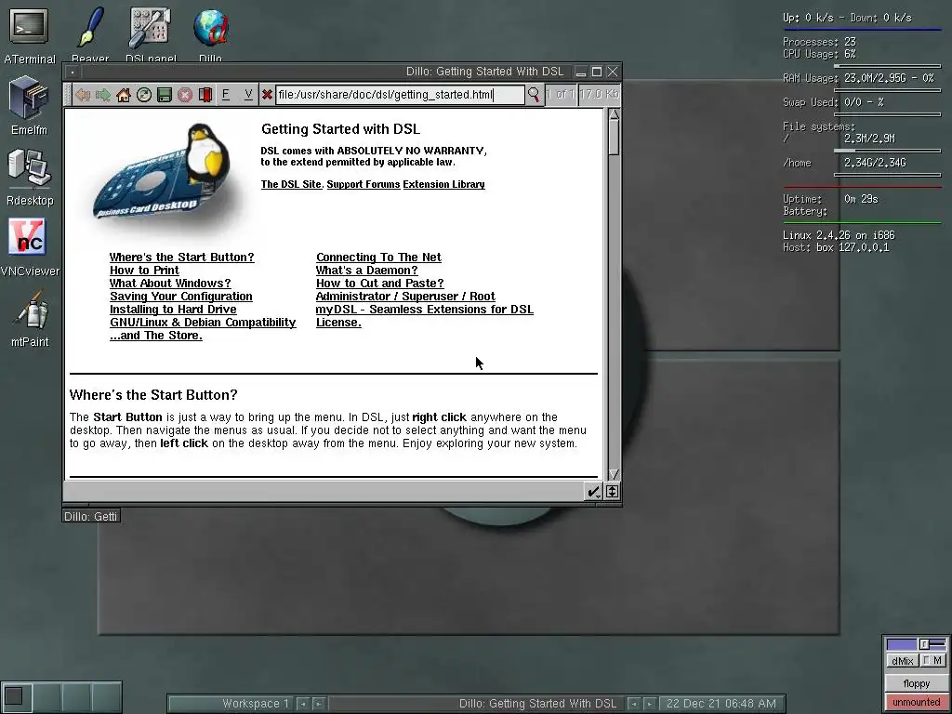Click the dMix button

click(902, 661)
